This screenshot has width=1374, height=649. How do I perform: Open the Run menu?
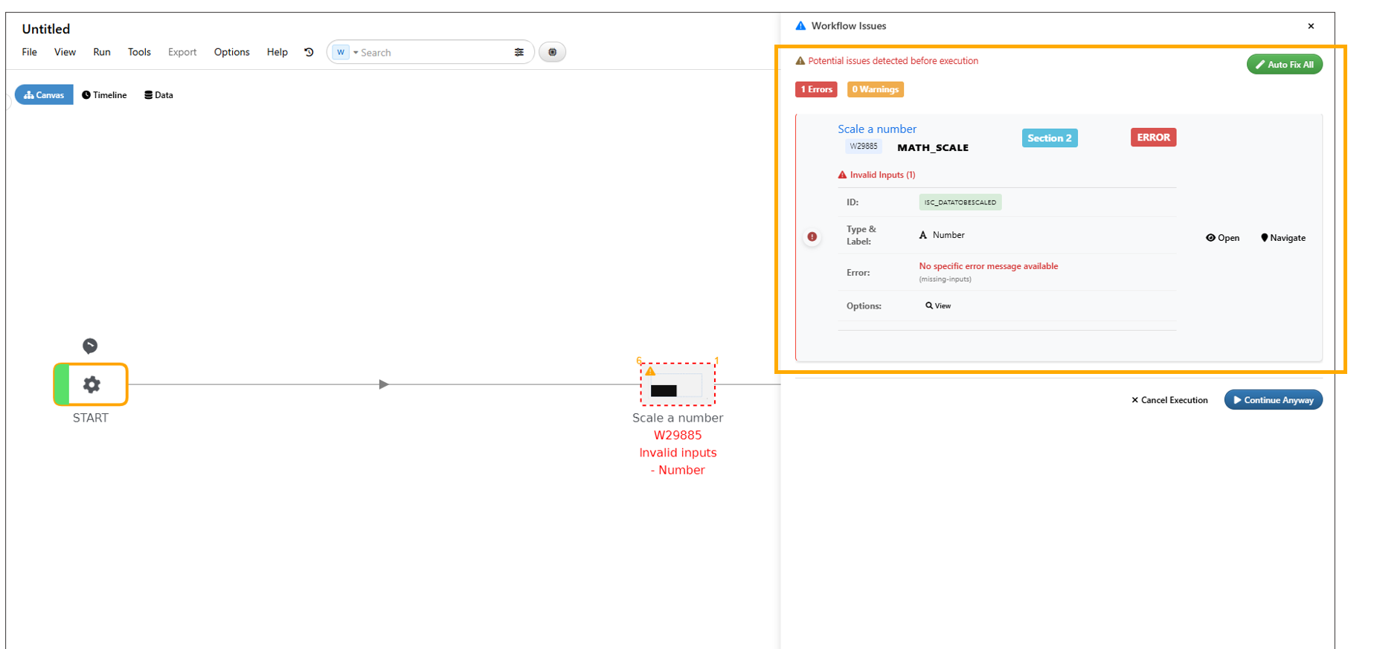(102, 52)
